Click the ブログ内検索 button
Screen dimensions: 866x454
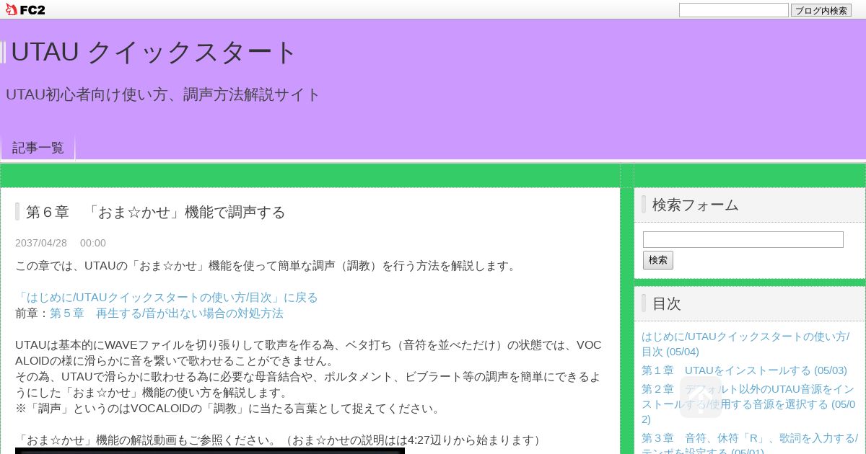point(821,10)
